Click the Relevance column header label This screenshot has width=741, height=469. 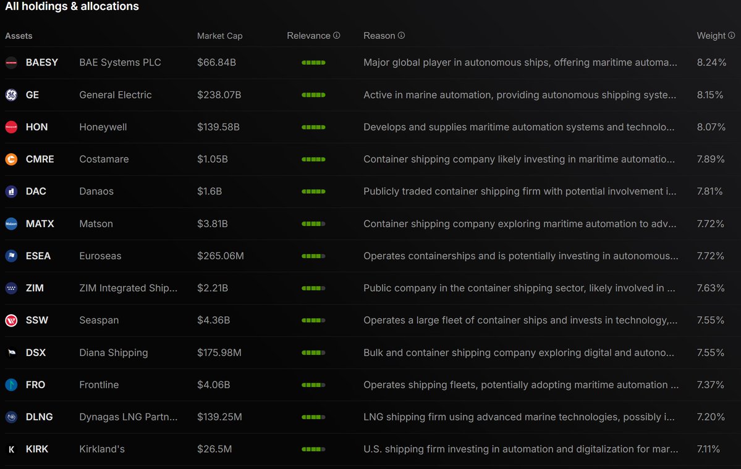tap(308, 36)
